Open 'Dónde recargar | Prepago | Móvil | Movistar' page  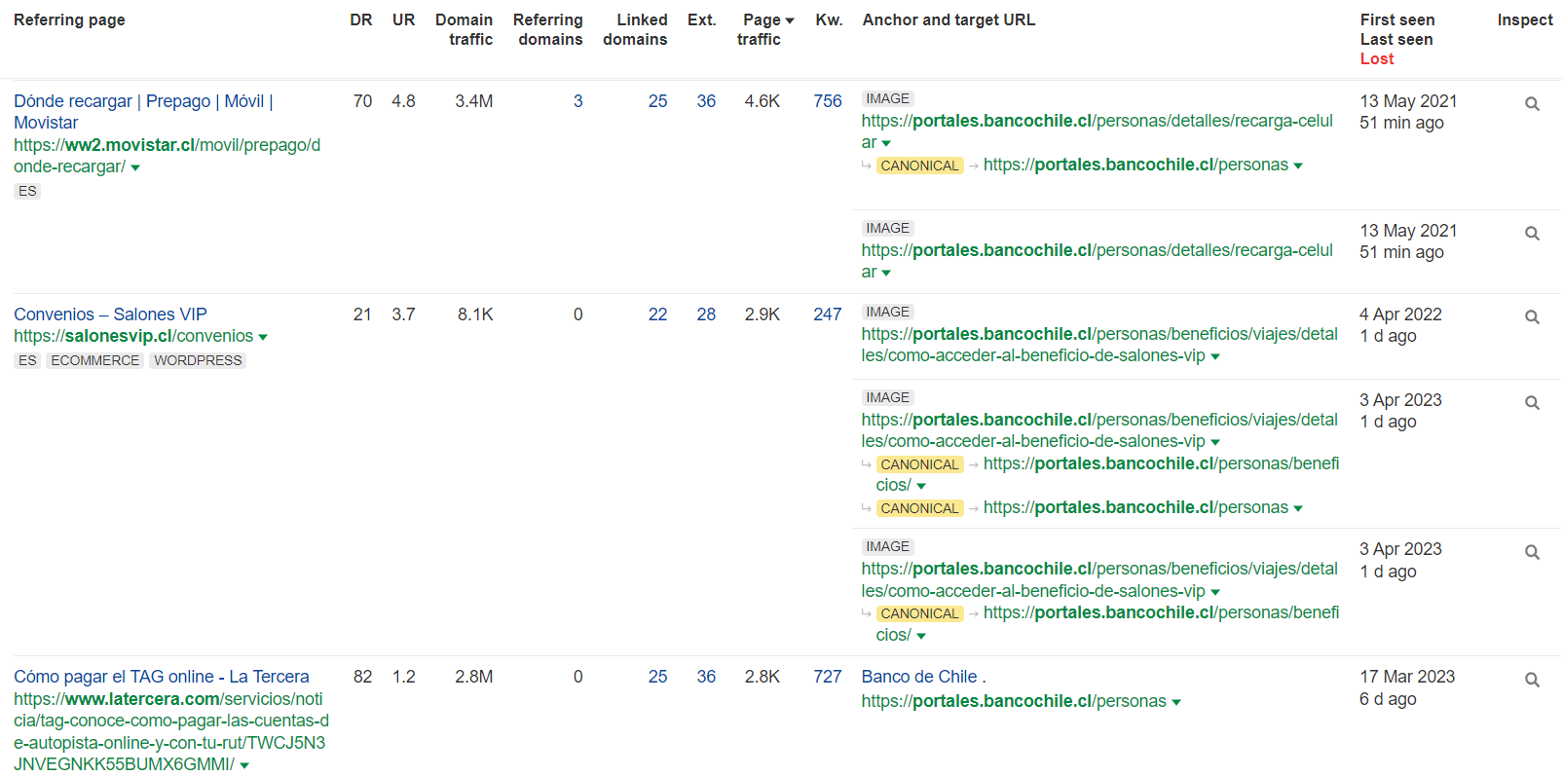pos(143,112)
